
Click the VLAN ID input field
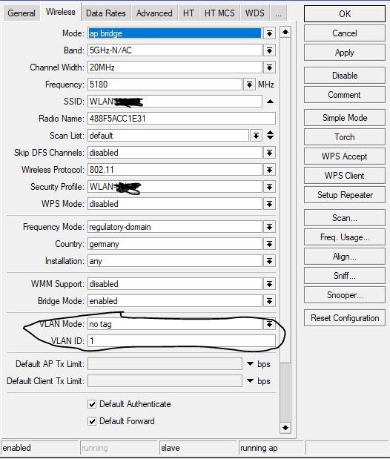pos(182,341)
